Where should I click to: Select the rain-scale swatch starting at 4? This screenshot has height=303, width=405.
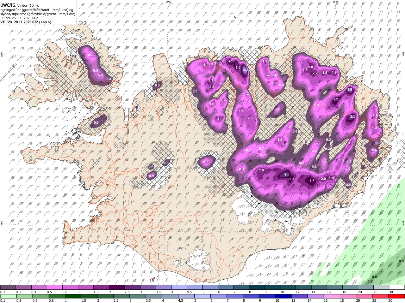coord(170,296)
